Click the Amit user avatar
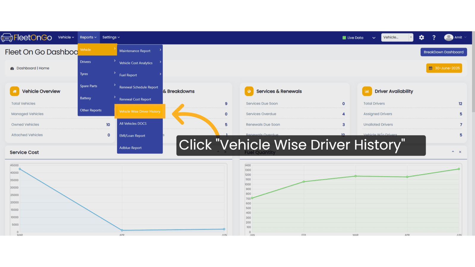Screen dimensions: 475x267 coord(448,37)
